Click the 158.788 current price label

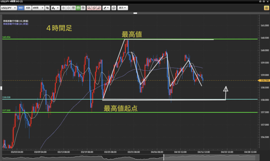coord(264,80)
